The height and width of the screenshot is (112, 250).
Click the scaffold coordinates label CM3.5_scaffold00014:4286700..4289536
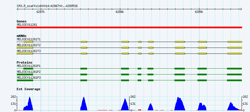coord(47,6)
